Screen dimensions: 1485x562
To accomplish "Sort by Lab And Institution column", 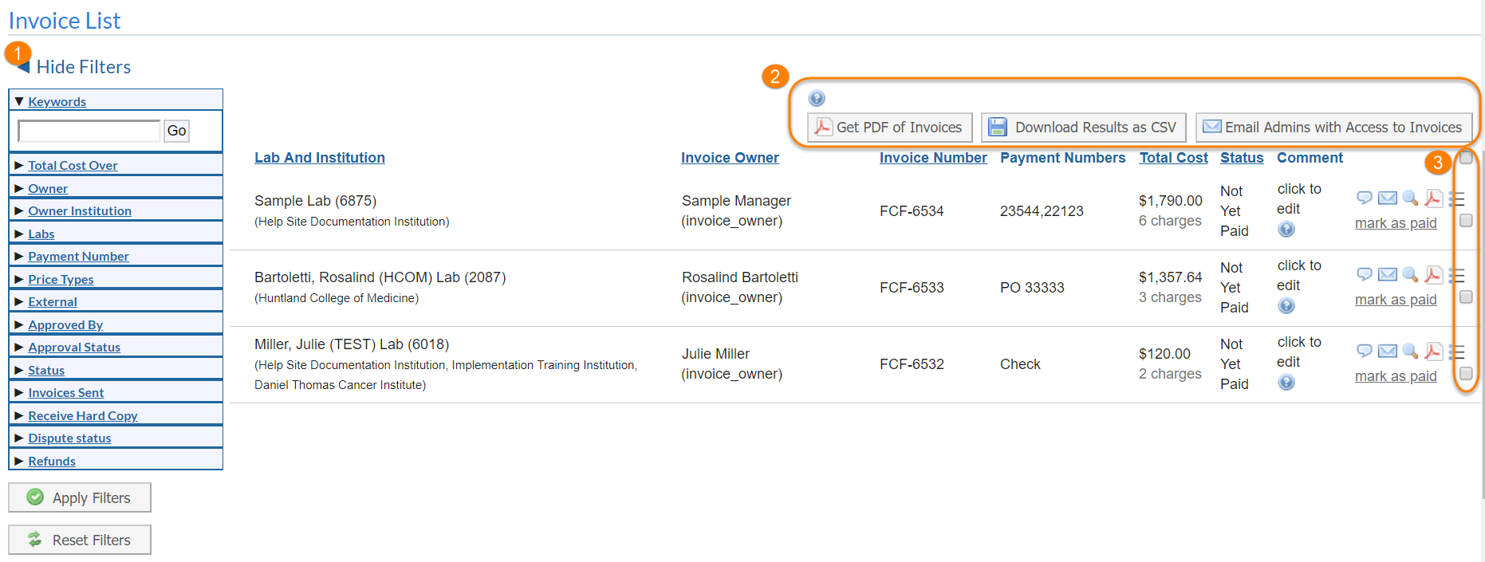I will click(319, 158).
